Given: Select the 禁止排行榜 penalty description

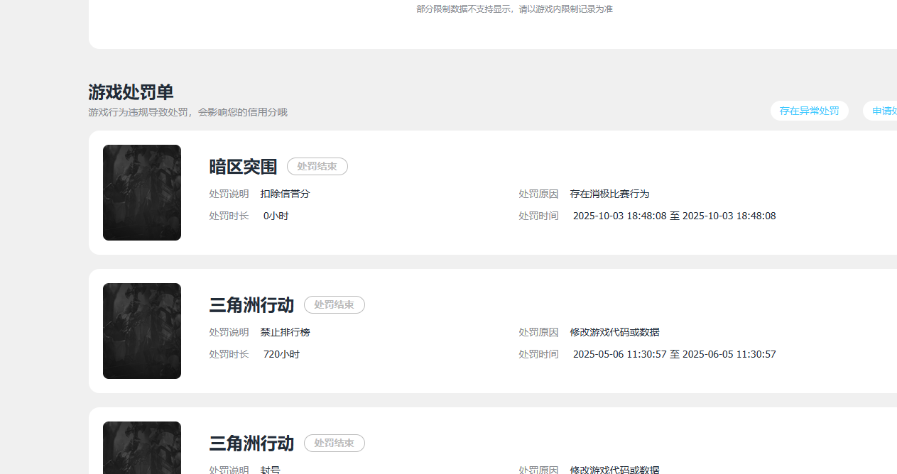Looking at the screenshot, I should 285,332.
